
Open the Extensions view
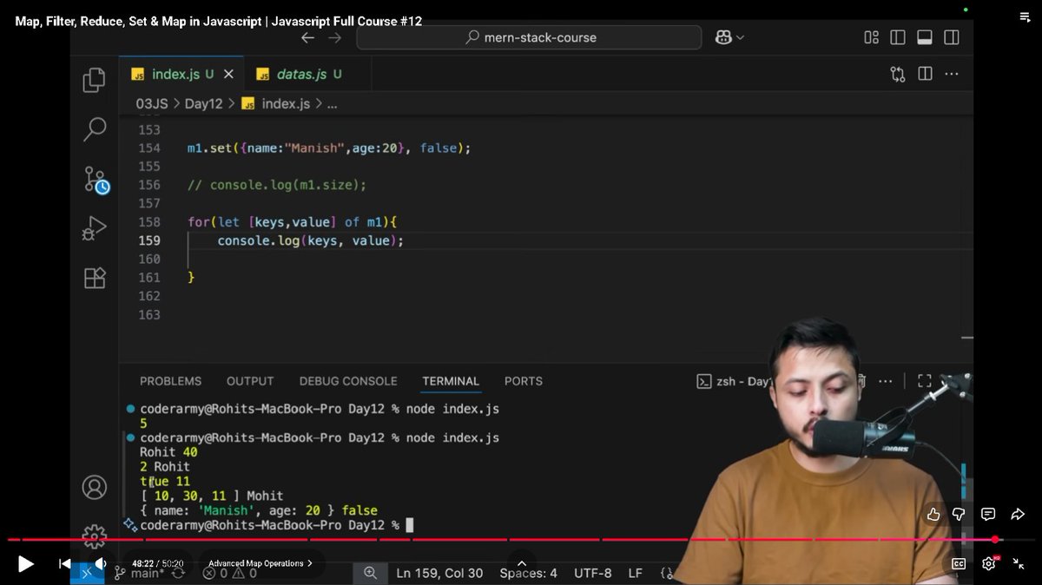pos(95,278)
